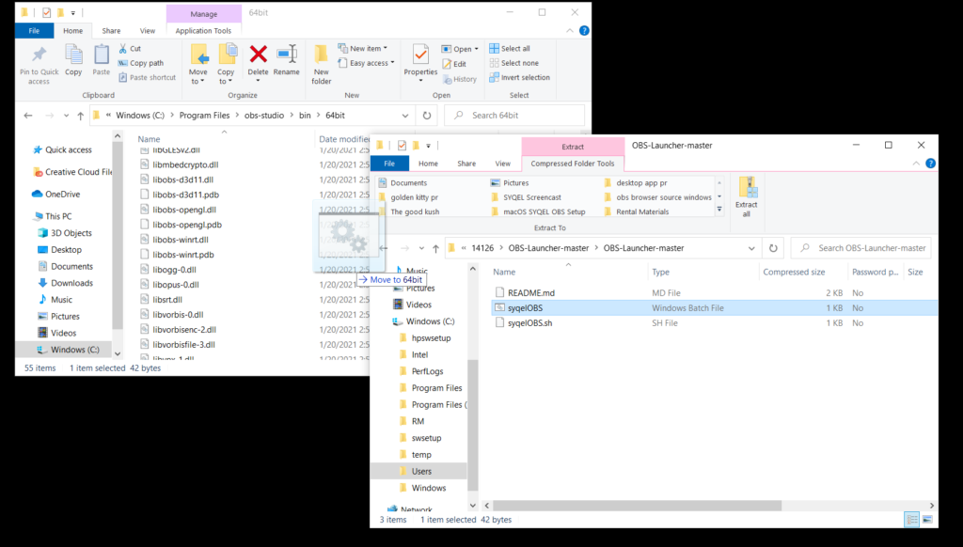Screen dimensions: 963x547
Task: Click the Name column header in 64bit window
Action: click(x=150, y=139)
